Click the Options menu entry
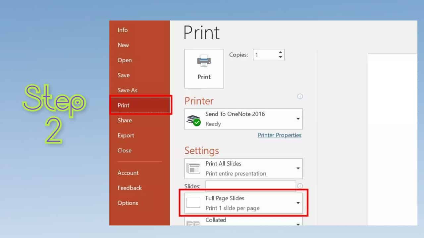This screenshot has height=238, width=424. click(x=128, y=203)
